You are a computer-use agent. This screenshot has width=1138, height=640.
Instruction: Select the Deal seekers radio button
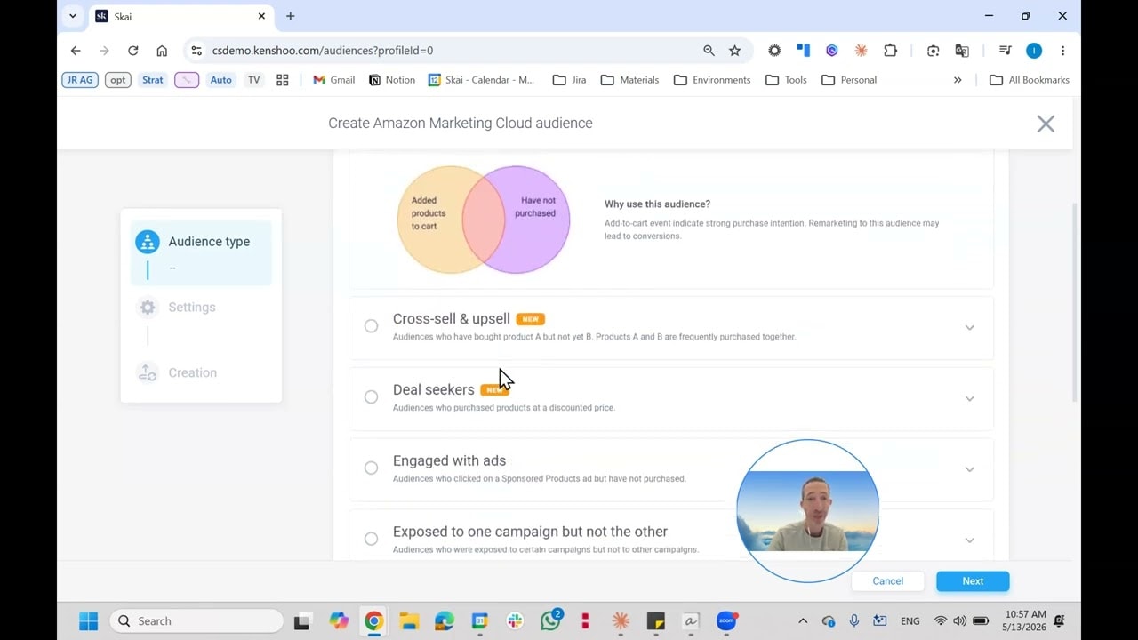[x=371, y=397]
